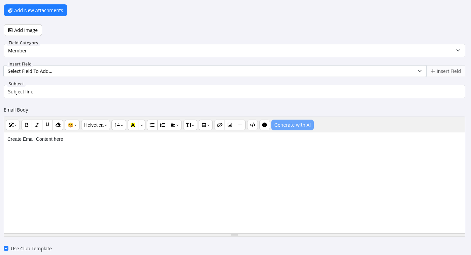Insert a hyperlink with the link icon
The width and height of the screenshot is (471, 255).
(220, 125)
